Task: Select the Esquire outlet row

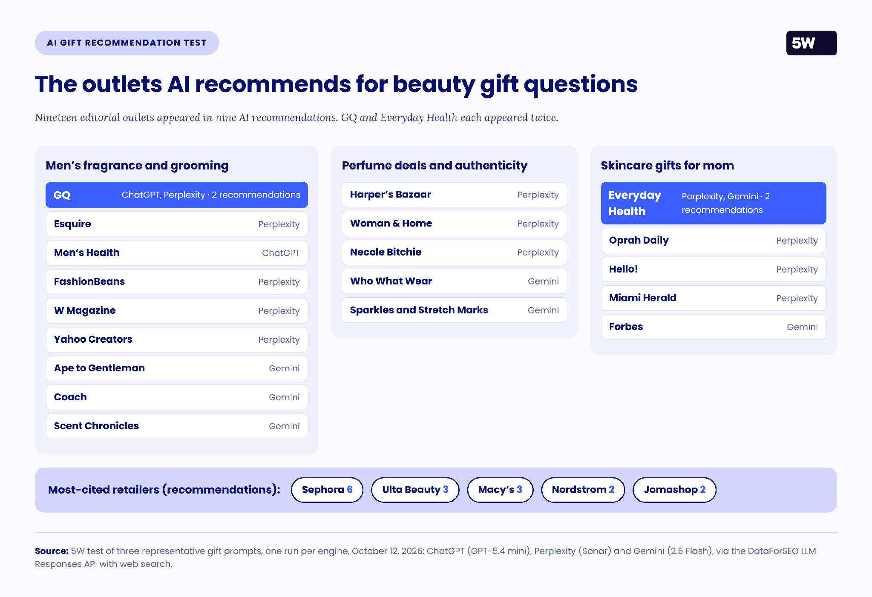Action: 177,224
